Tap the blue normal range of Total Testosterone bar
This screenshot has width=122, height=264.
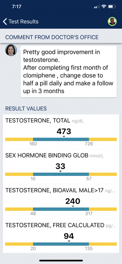pyautogui.click(x=61, y=139)
